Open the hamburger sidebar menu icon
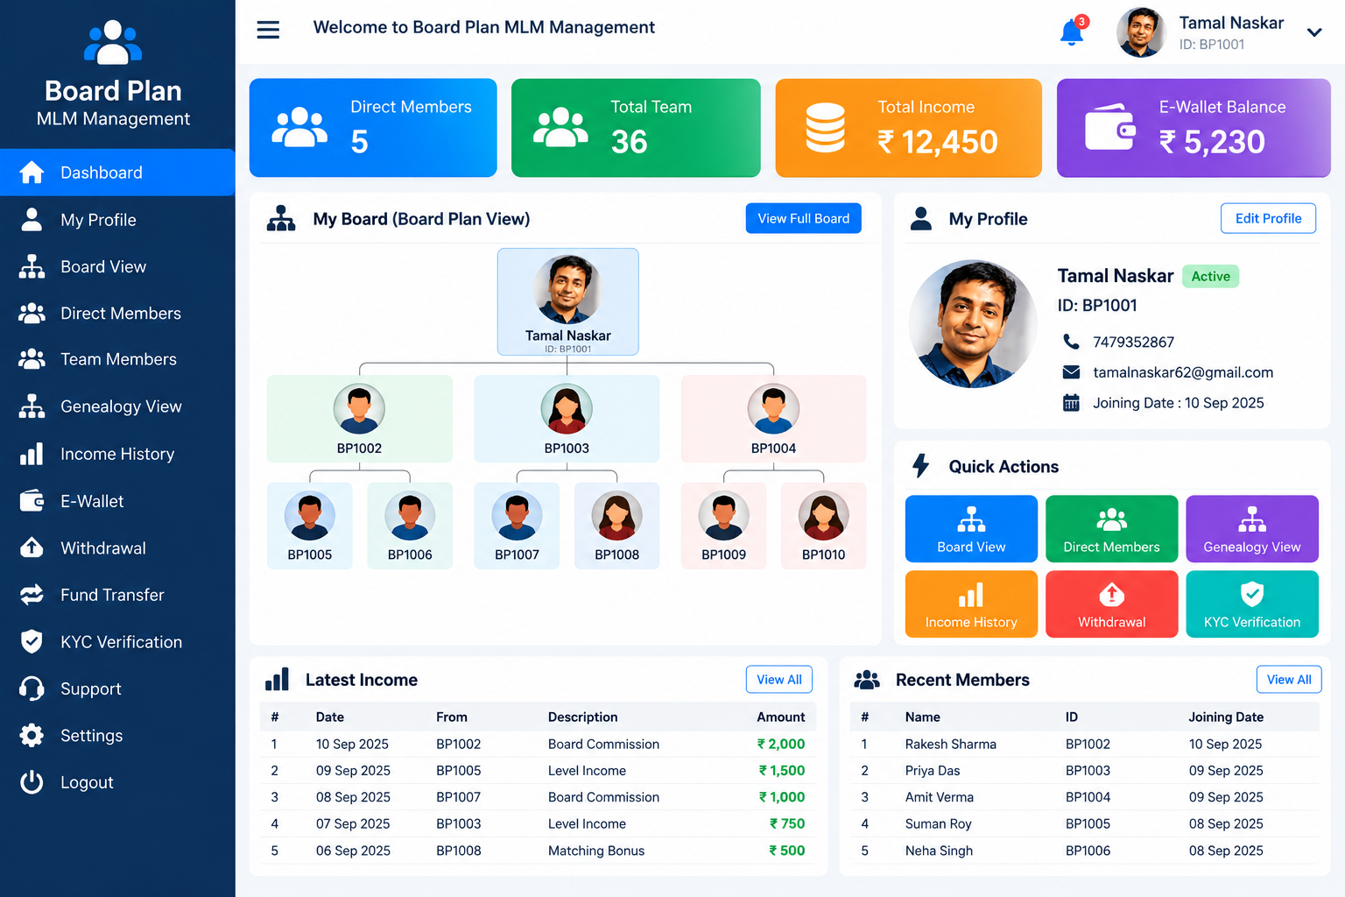 [x=268, y=30]
